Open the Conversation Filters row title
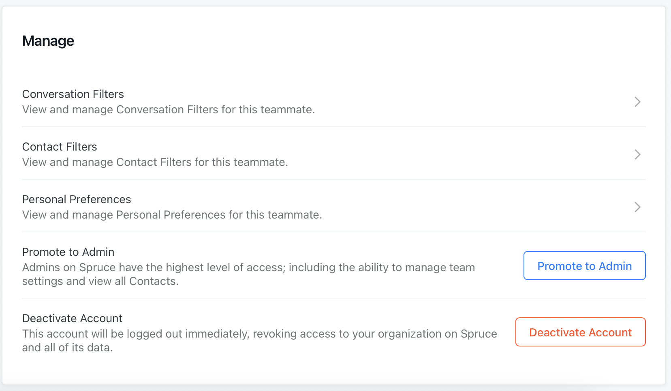Image resolution: width=671 pixels, height=391 pixels. tap(73, 94)
